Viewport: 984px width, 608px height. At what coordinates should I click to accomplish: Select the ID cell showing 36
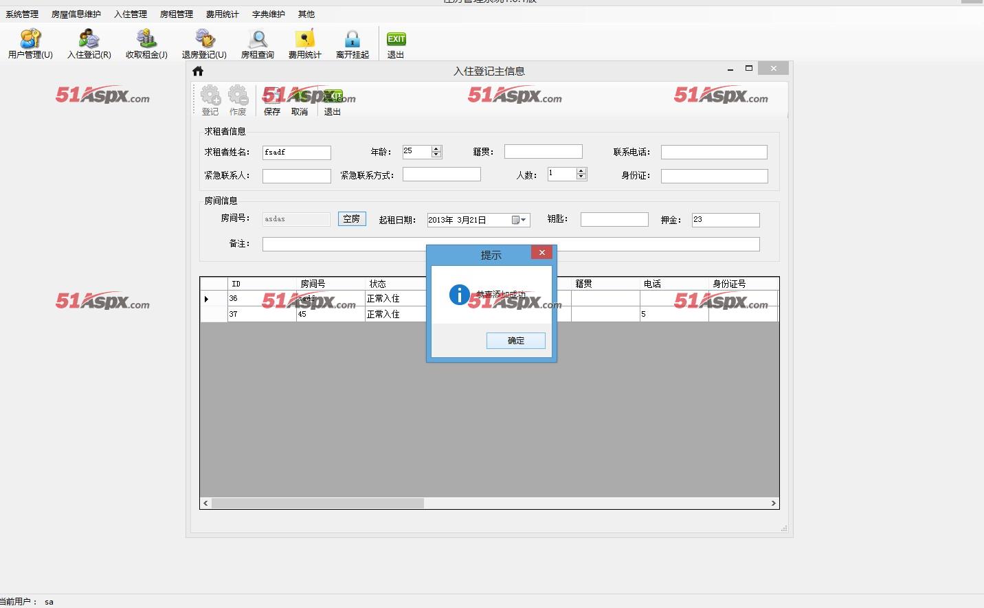point(262,299)
